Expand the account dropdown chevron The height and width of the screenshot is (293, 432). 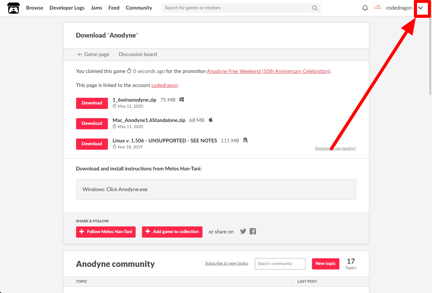pos(421,8)
